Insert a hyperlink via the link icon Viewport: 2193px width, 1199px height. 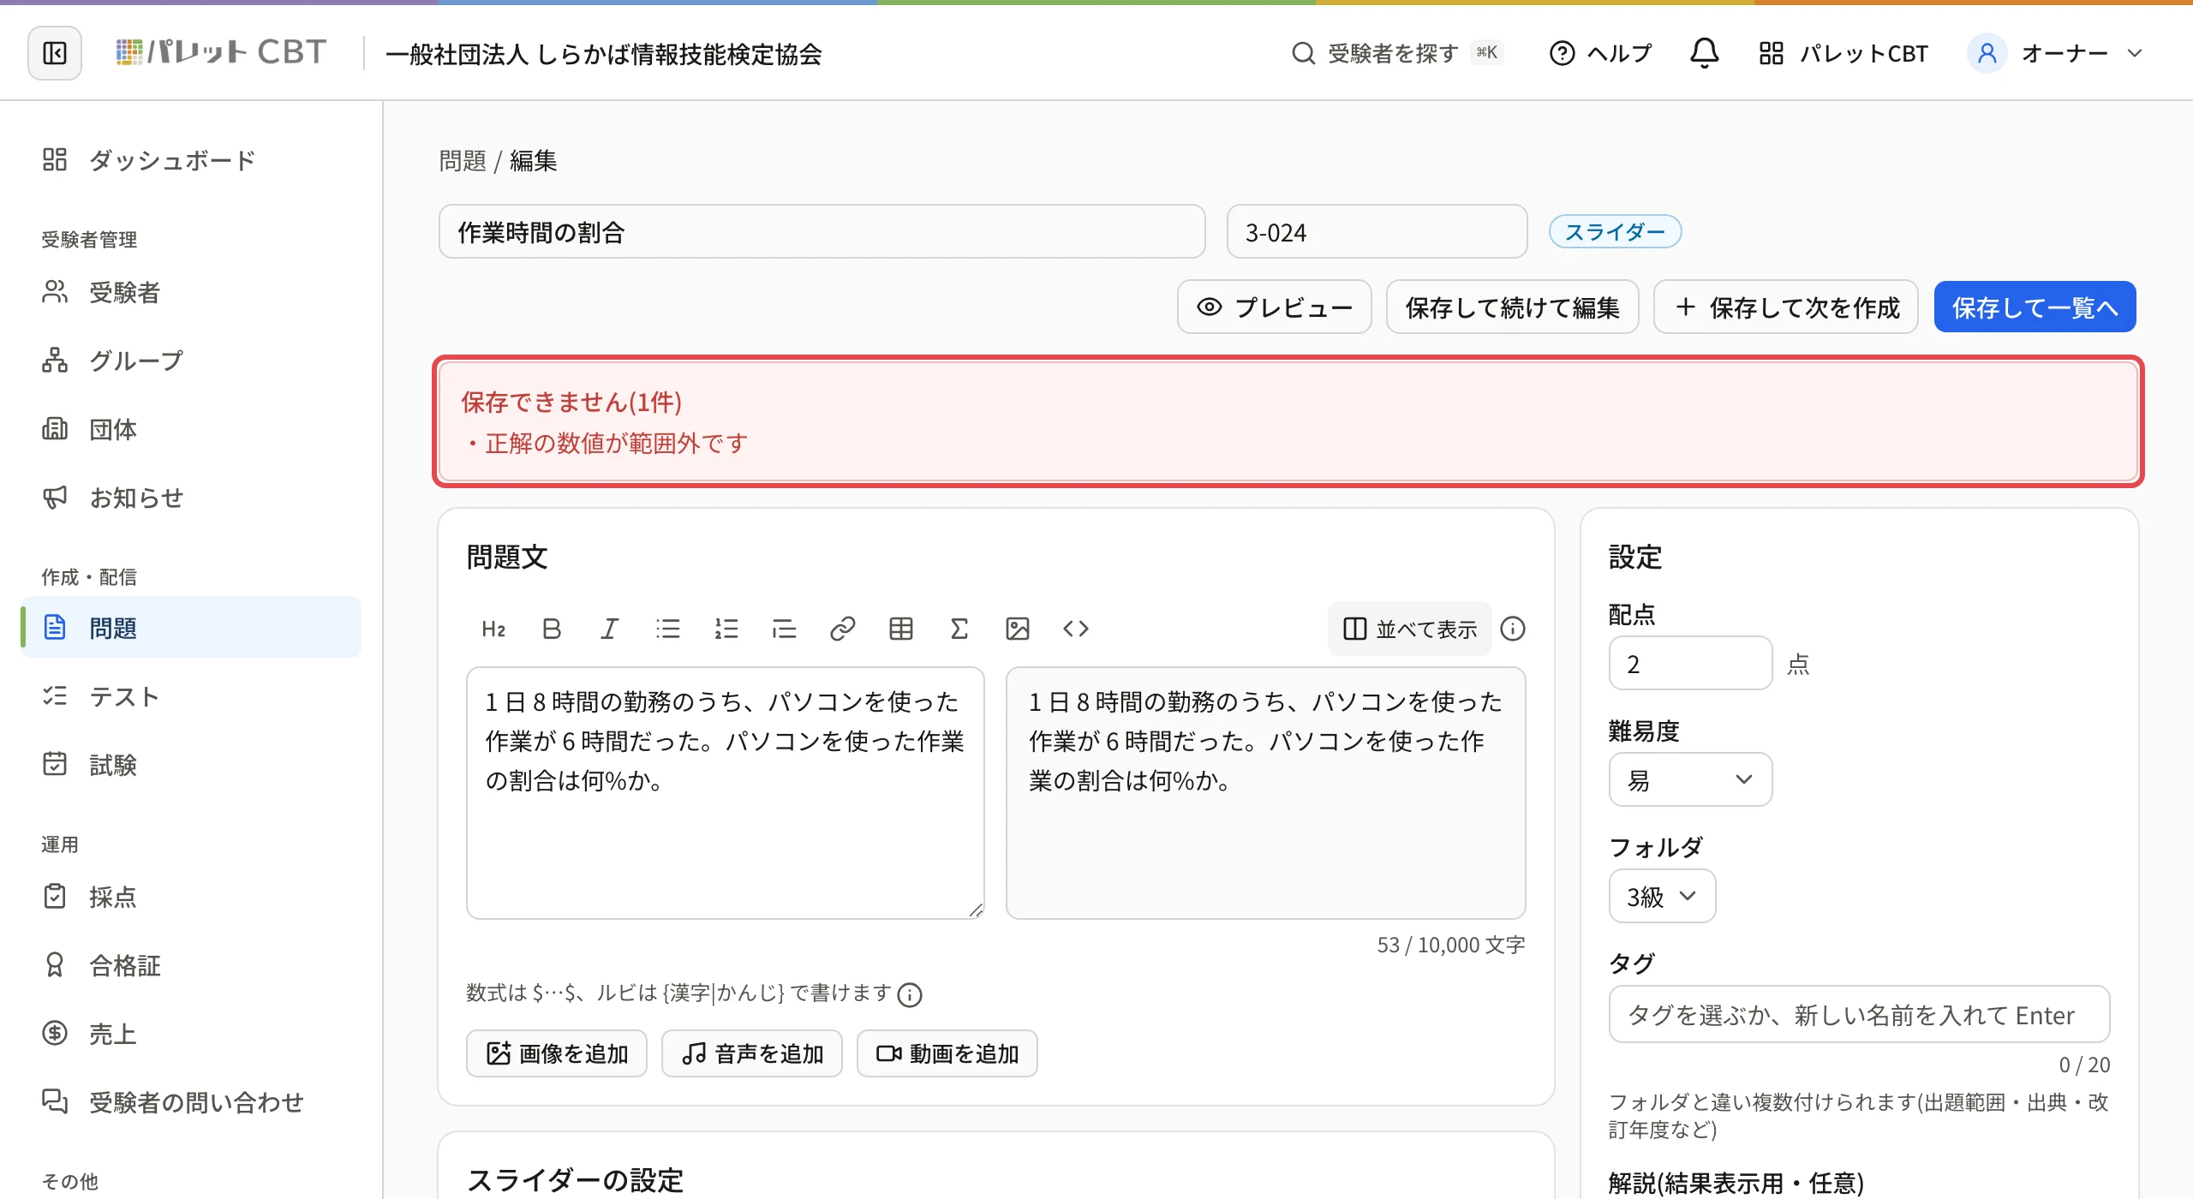[843, 629]
